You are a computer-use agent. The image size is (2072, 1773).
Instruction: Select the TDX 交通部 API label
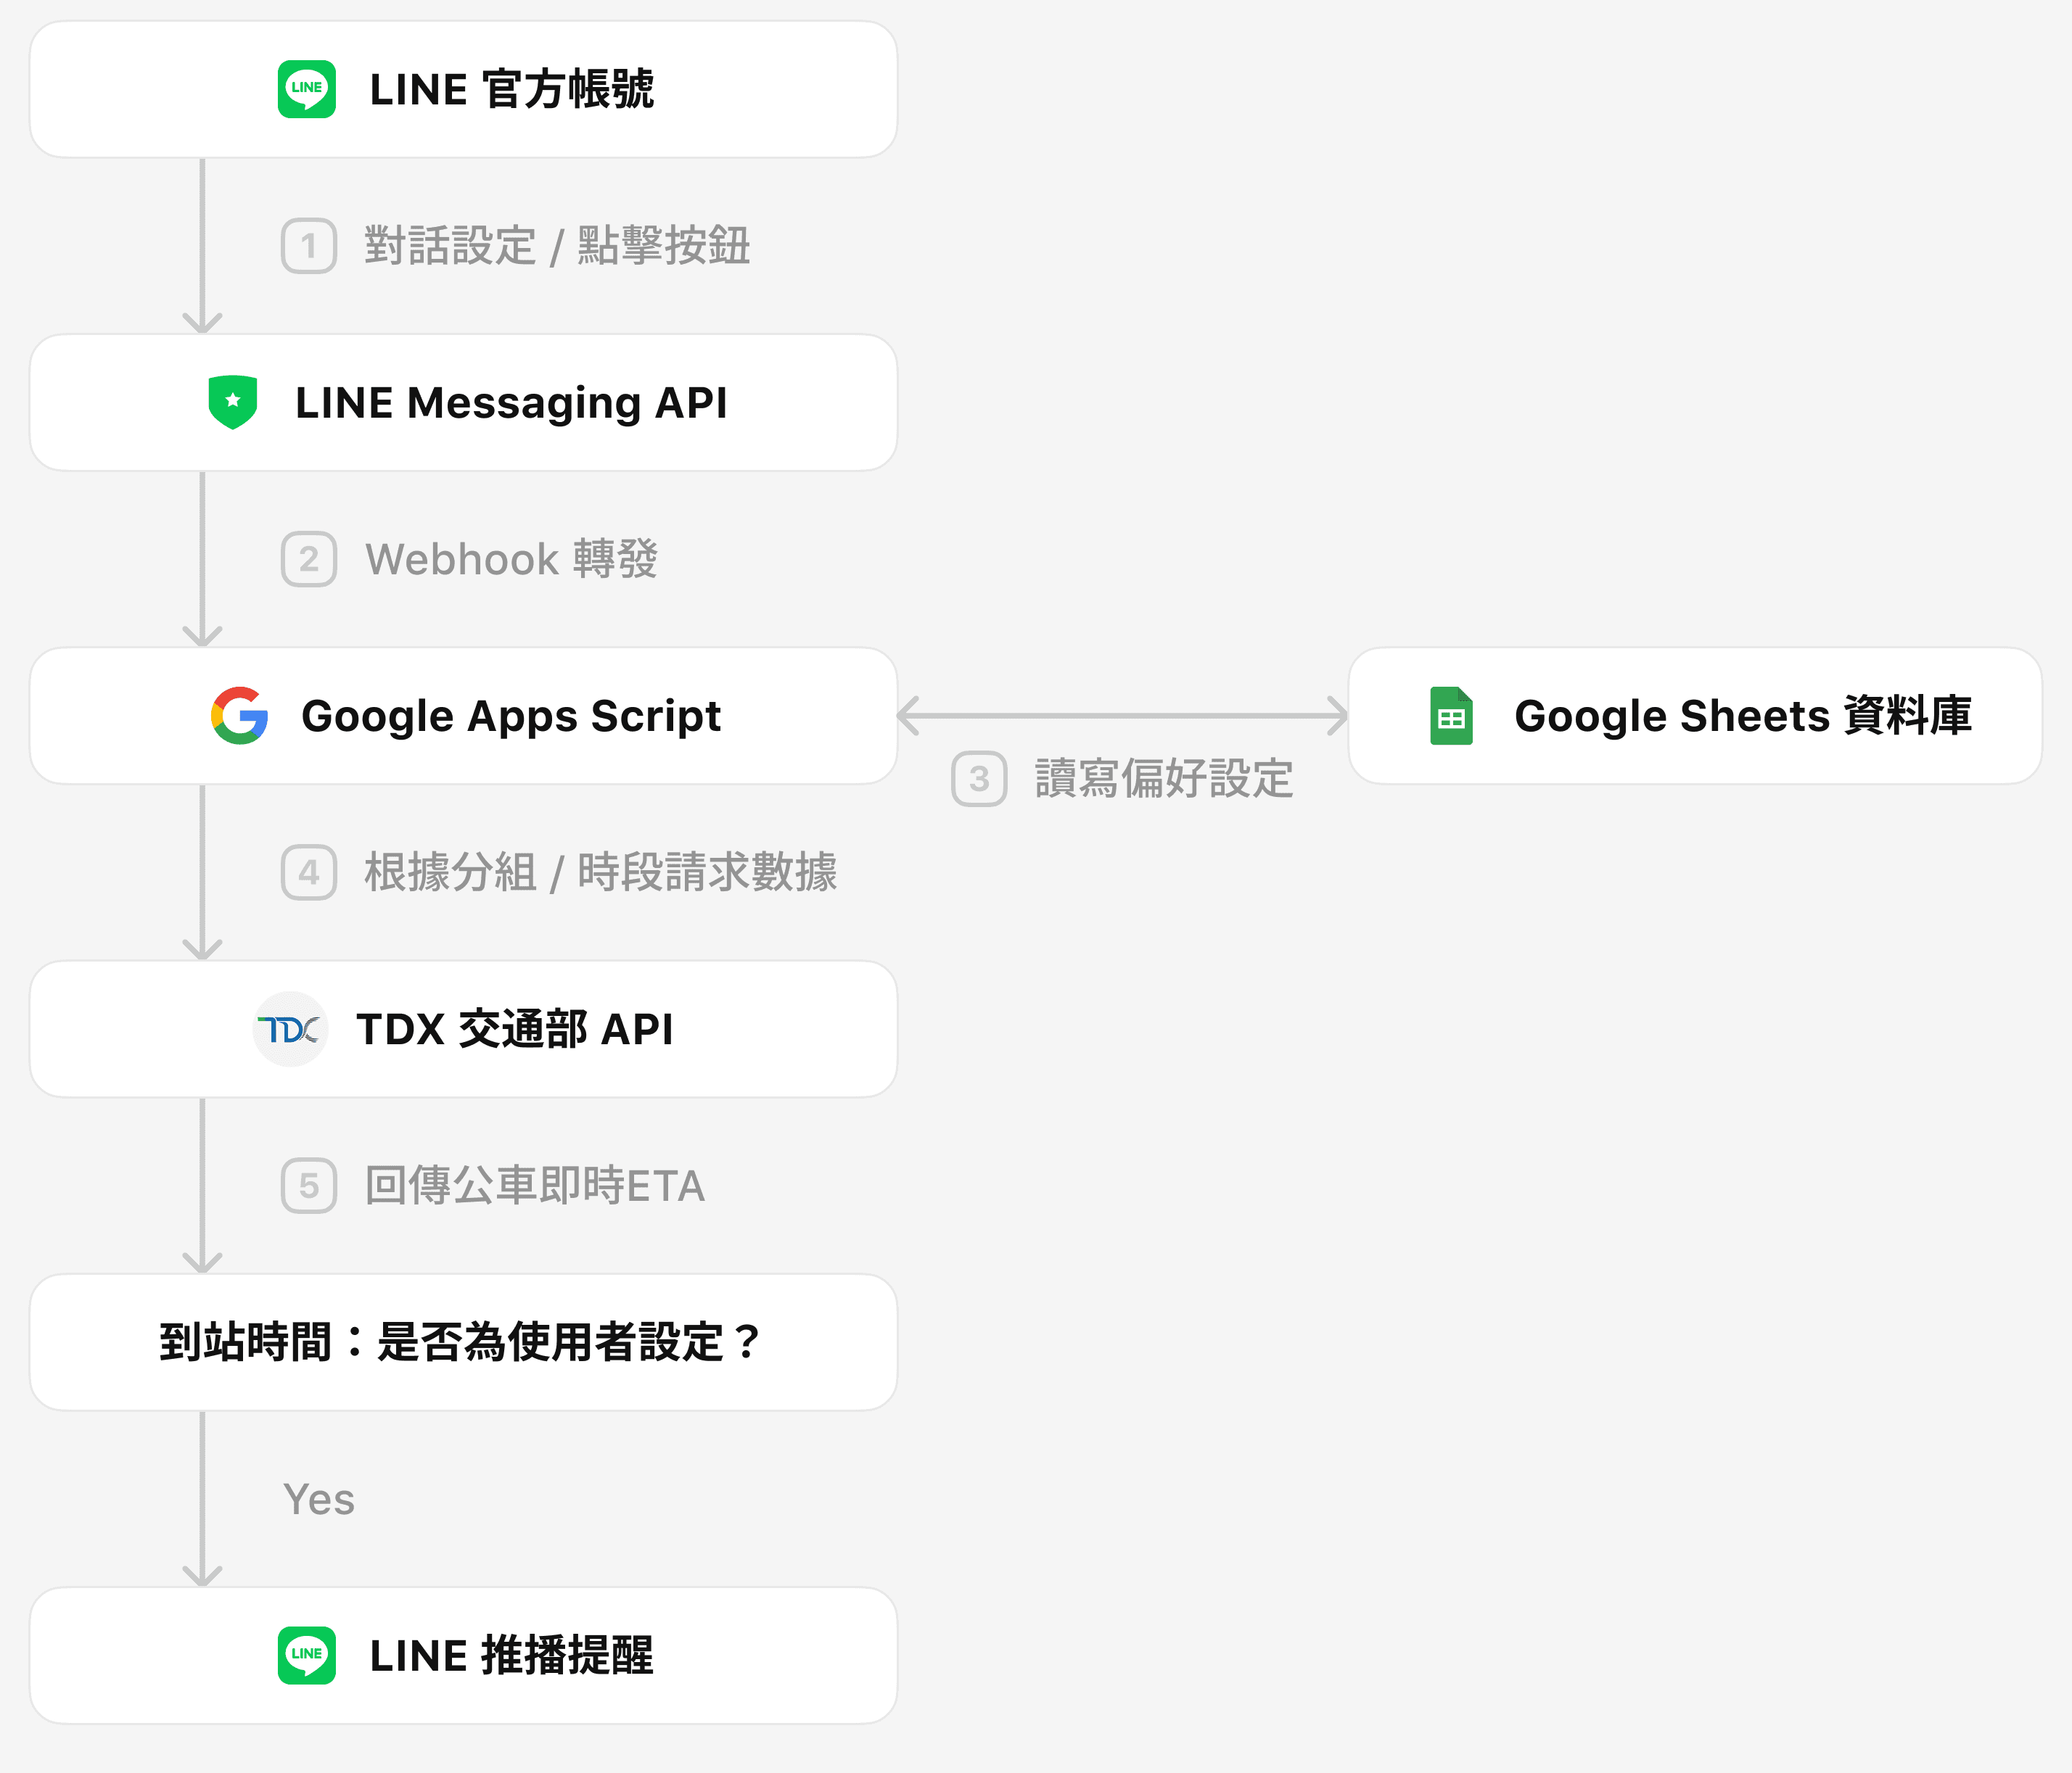(515, 1030)
